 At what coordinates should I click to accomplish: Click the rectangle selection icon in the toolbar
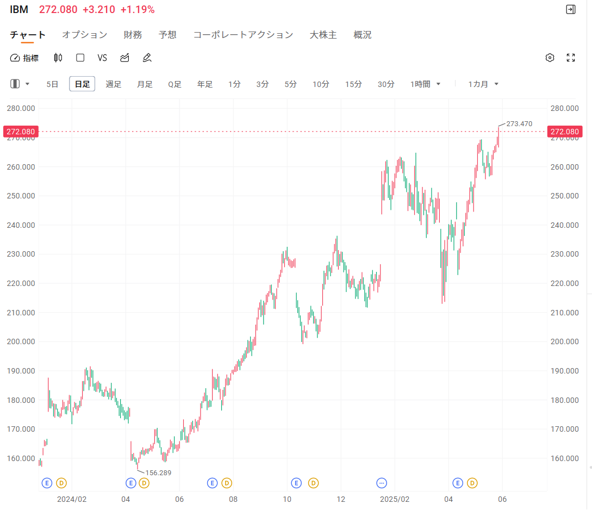(80, 58)
